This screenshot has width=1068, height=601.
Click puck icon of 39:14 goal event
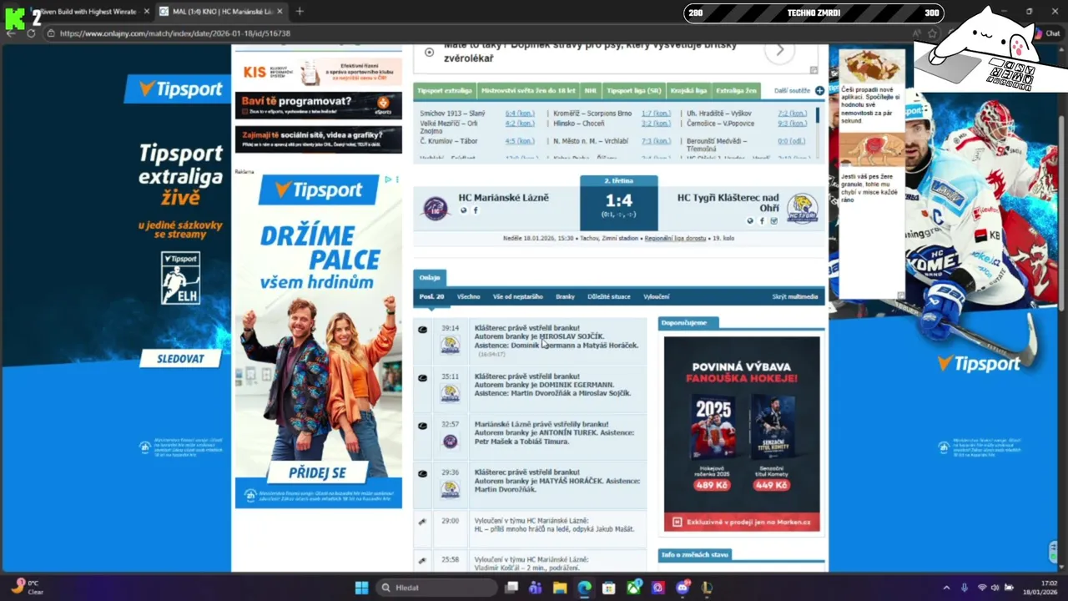423,329
